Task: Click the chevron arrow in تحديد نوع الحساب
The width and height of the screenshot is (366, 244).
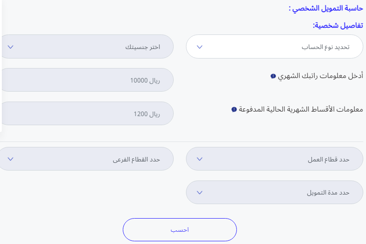Action: 199,47
